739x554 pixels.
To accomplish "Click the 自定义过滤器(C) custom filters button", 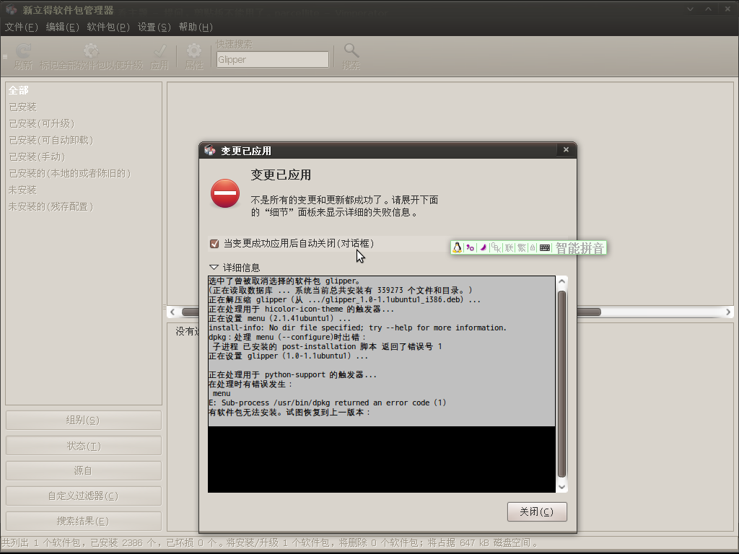I will 84,496.
